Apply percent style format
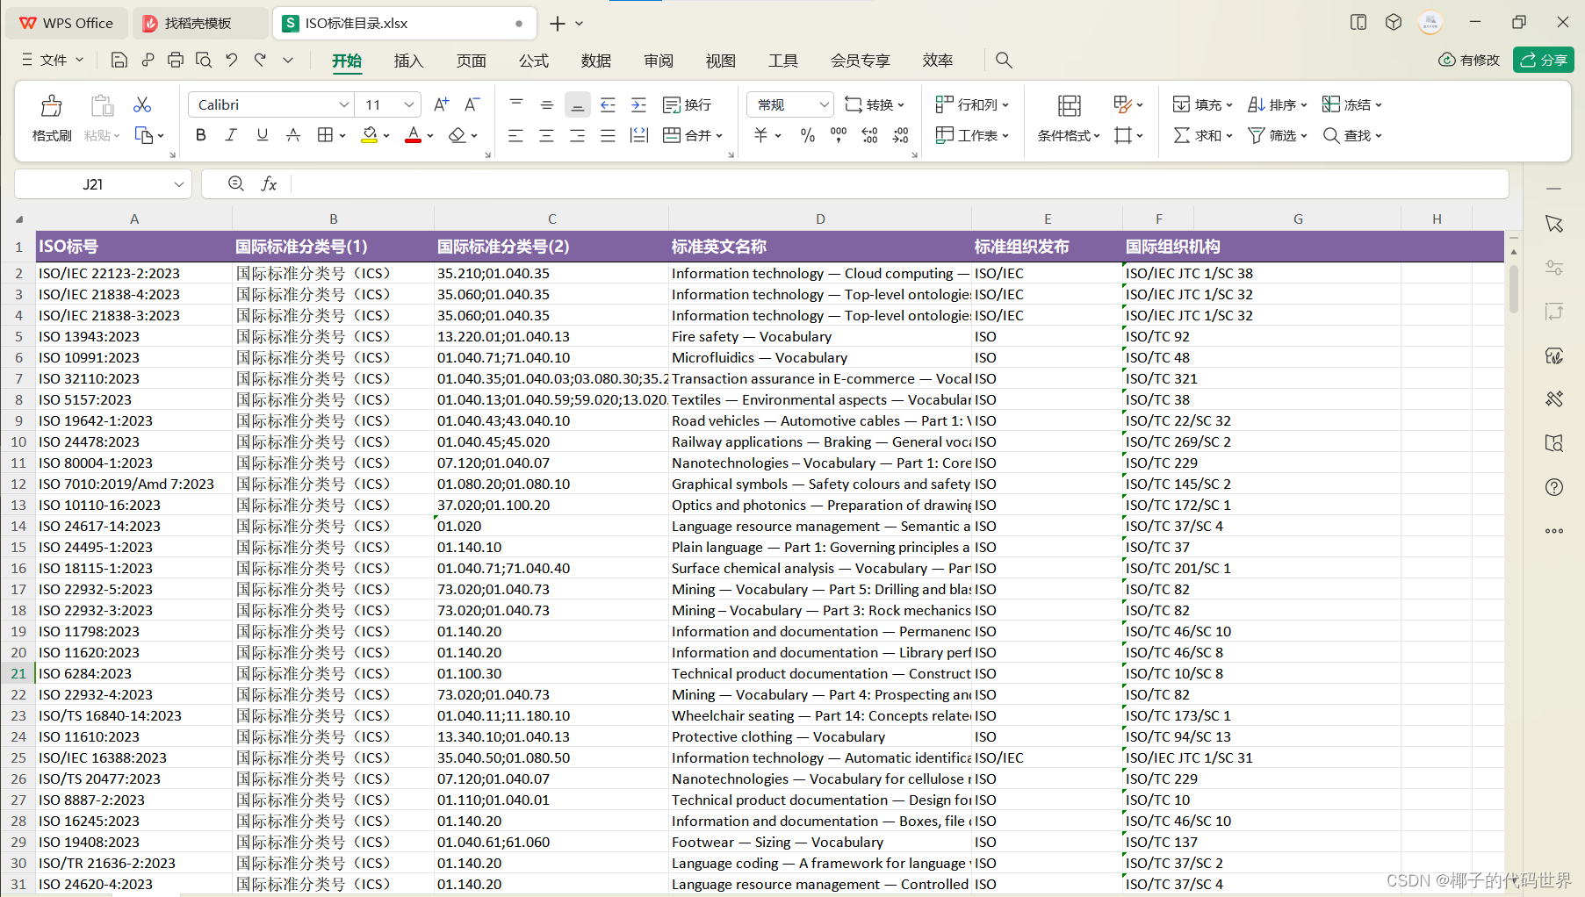Screen dimensions: 1585x897 pyautogui.click(x=808, y=135)
